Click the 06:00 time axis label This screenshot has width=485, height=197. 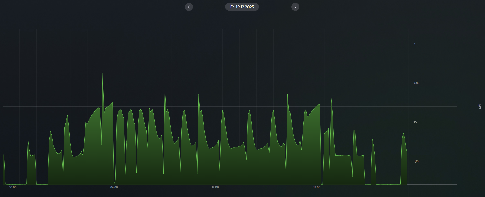point(114,187)
